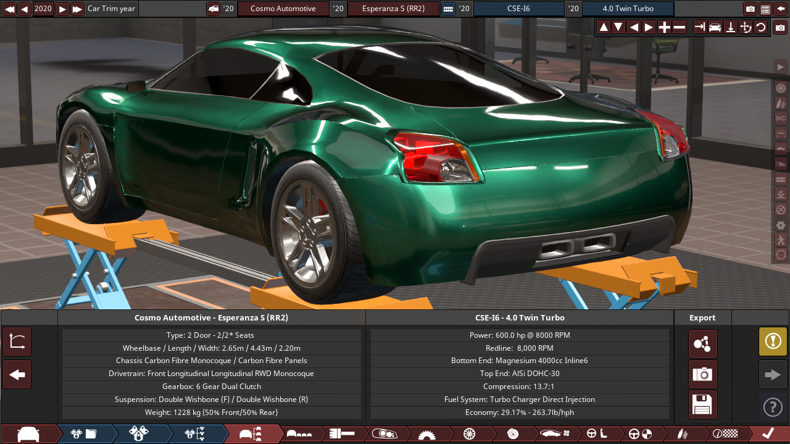Image resolution: width=790 pixels, height=444 pixels.
Task: Go back using left panel arrow button
Action: pos(17,374)
